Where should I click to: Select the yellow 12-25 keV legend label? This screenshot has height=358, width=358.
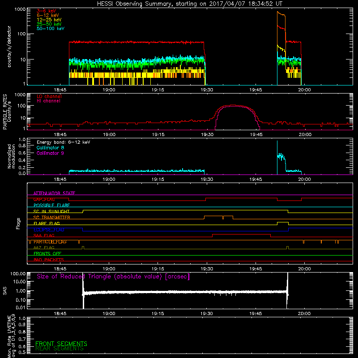click(x=49, y=20)
